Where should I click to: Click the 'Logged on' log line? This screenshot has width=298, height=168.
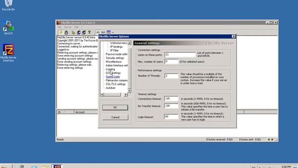(x=63, y=49)
